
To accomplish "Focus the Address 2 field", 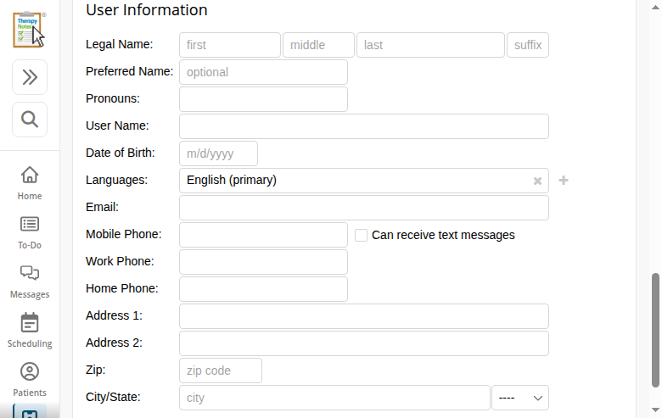I will [x=364, y=343].
